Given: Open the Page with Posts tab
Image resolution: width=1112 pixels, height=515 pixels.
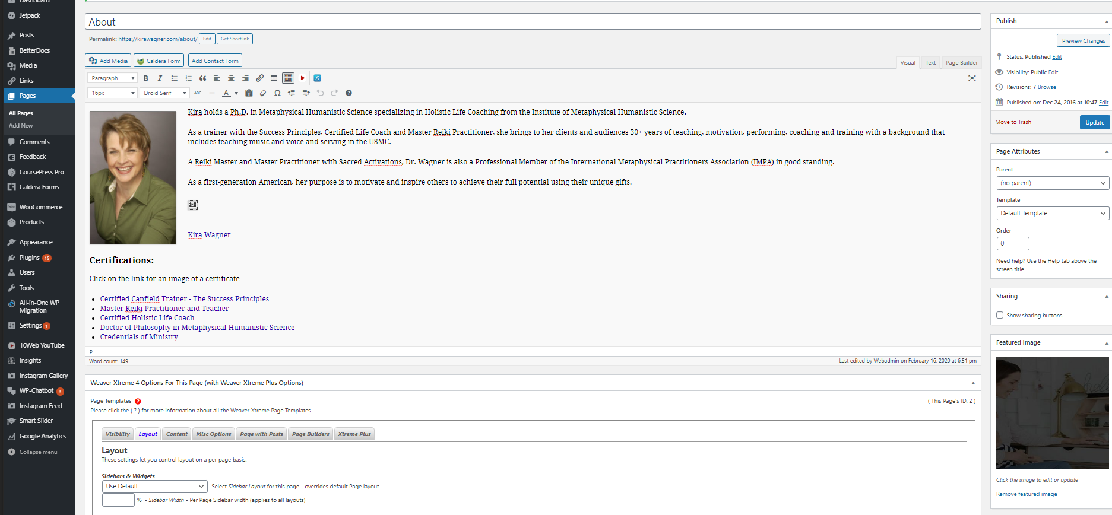Looking at the screenshot, I should click(x=261, y=434).
